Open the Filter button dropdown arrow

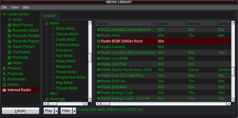click(x=74, y=111)
